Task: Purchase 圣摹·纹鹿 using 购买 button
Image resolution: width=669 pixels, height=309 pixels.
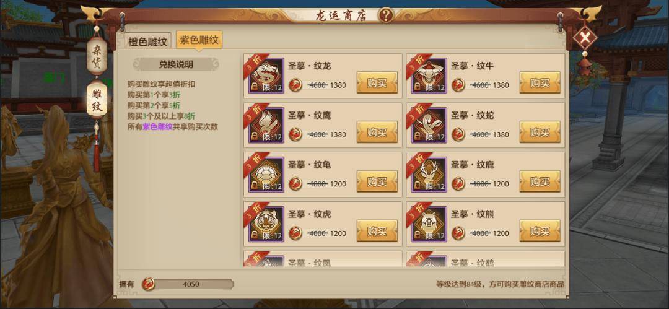Action: 540,182
